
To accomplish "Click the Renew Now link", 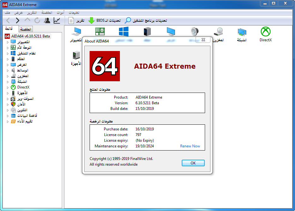I will [190, 146].
